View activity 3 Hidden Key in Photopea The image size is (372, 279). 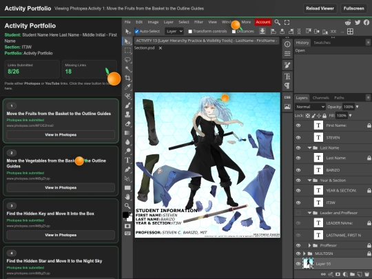pyautogui.click(x=61, y=235)
